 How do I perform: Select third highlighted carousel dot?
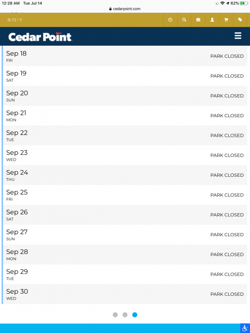click(x=135, y=315)
